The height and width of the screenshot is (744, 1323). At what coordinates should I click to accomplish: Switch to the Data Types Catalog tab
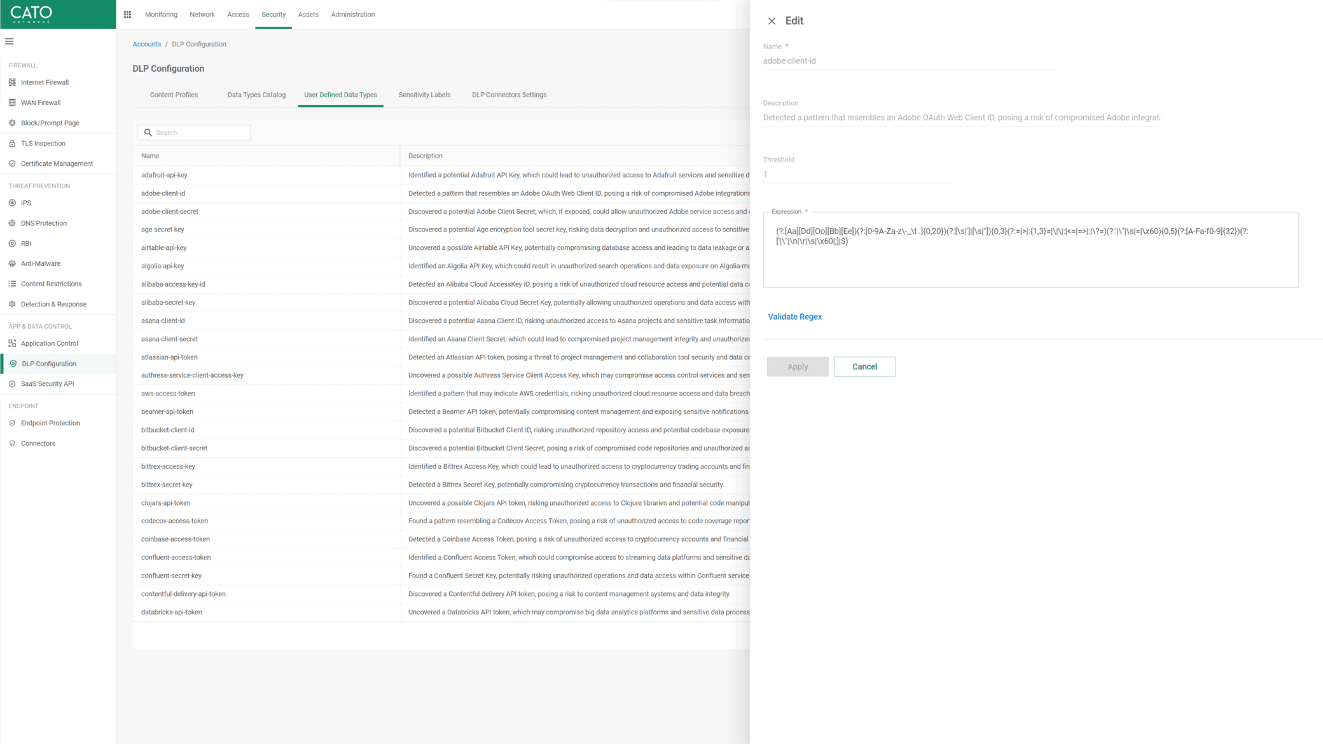(x=256, y=95)
